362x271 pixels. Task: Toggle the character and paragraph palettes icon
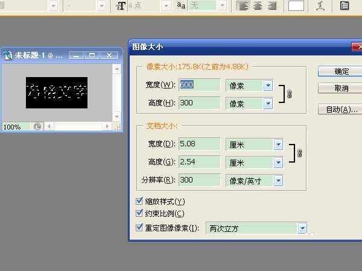(345, 6)
